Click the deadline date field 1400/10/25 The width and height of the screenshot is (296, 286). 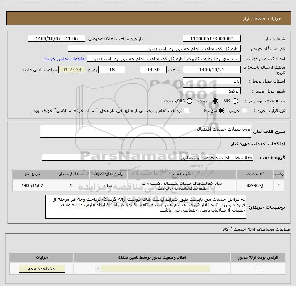click(x=211, y=70)
